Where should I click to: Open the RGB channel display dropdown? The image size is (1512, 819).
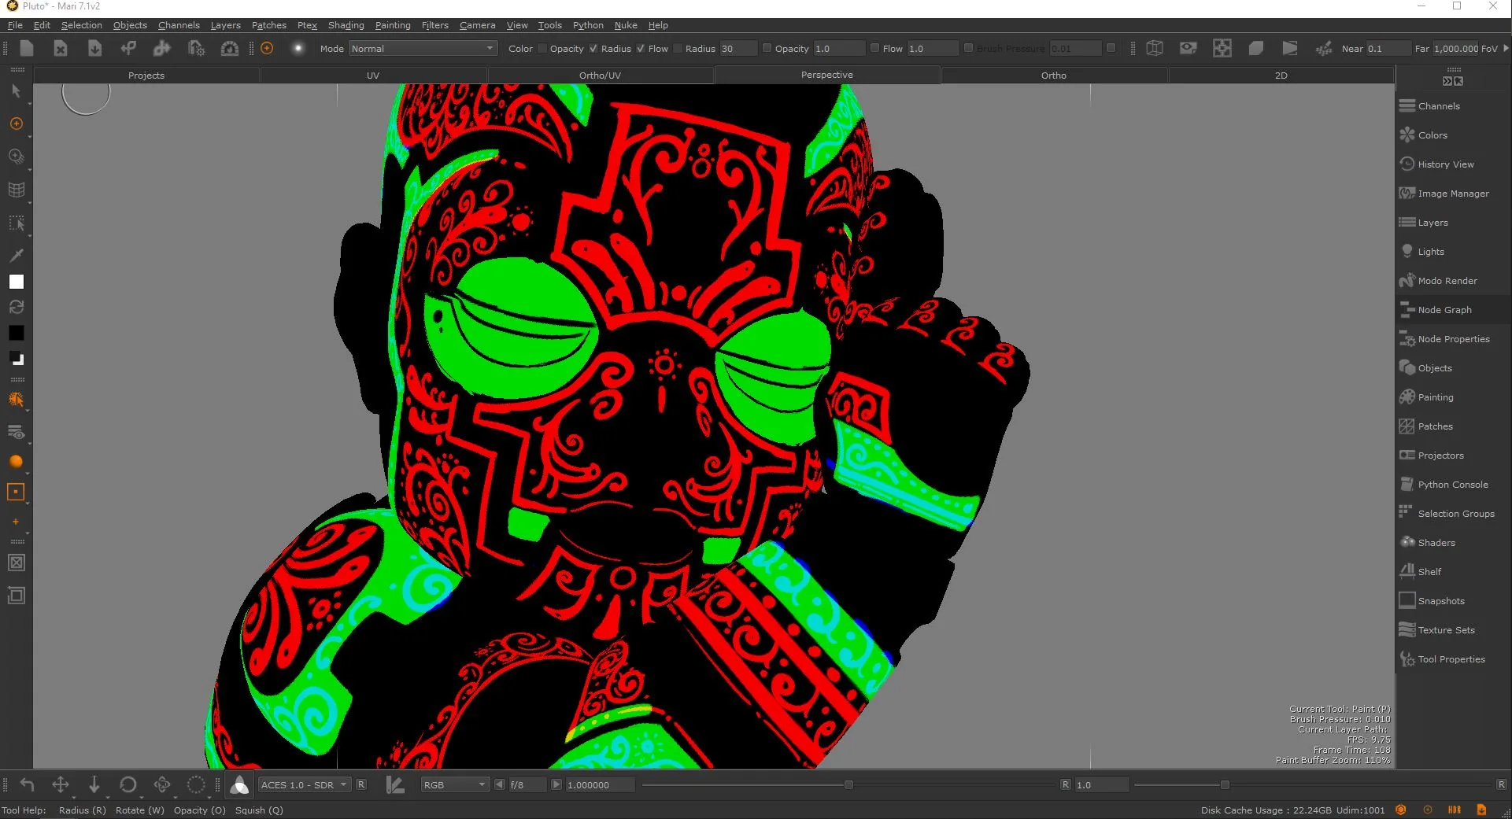[455, 785]
